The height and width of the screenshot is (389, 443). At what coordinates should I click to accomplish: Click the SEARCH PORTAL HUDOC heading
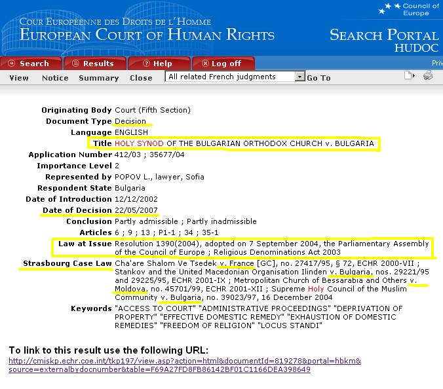pos(384,40)
